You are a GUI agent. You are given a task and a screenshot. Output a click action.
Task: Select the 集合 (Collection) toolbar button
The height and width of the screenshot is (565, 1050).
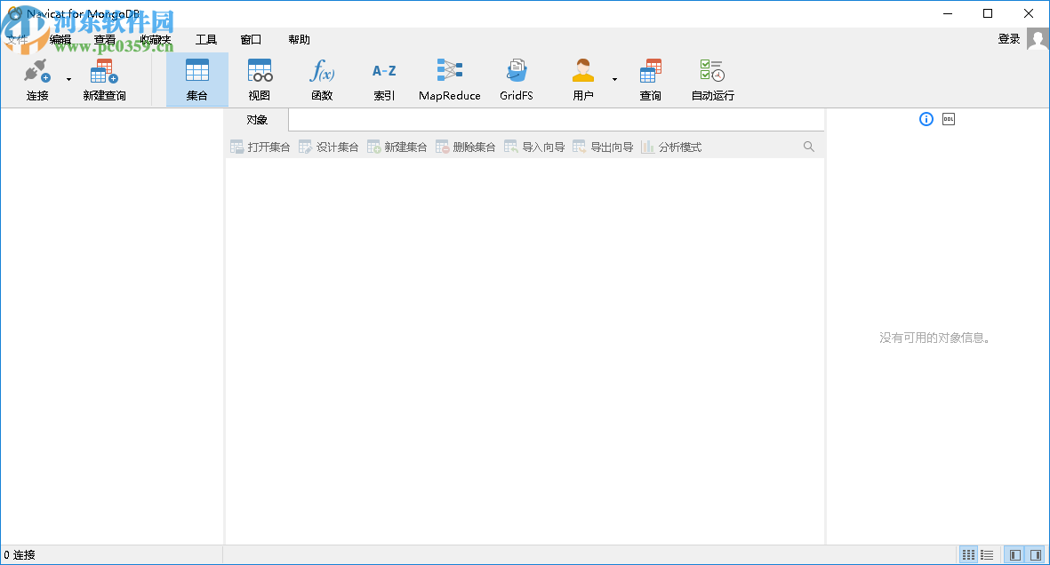[x=196, y=80]
